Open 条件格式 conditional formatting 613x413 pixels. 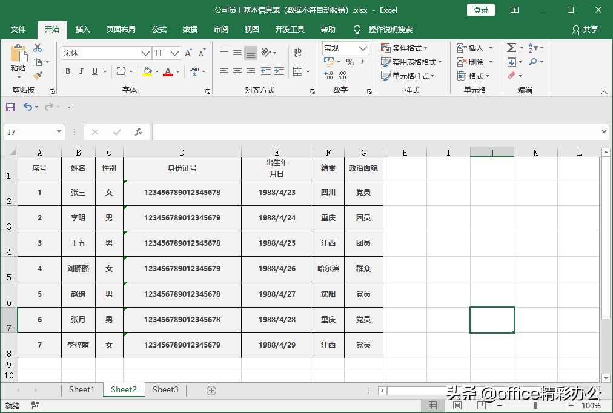pyautogui.click(x=405, y=47)
